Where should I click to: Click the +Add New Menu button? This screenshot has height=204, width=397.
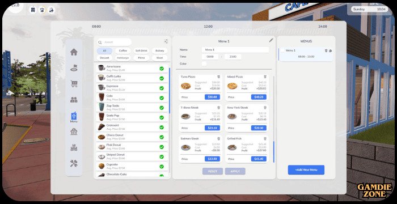pos(306,170)
